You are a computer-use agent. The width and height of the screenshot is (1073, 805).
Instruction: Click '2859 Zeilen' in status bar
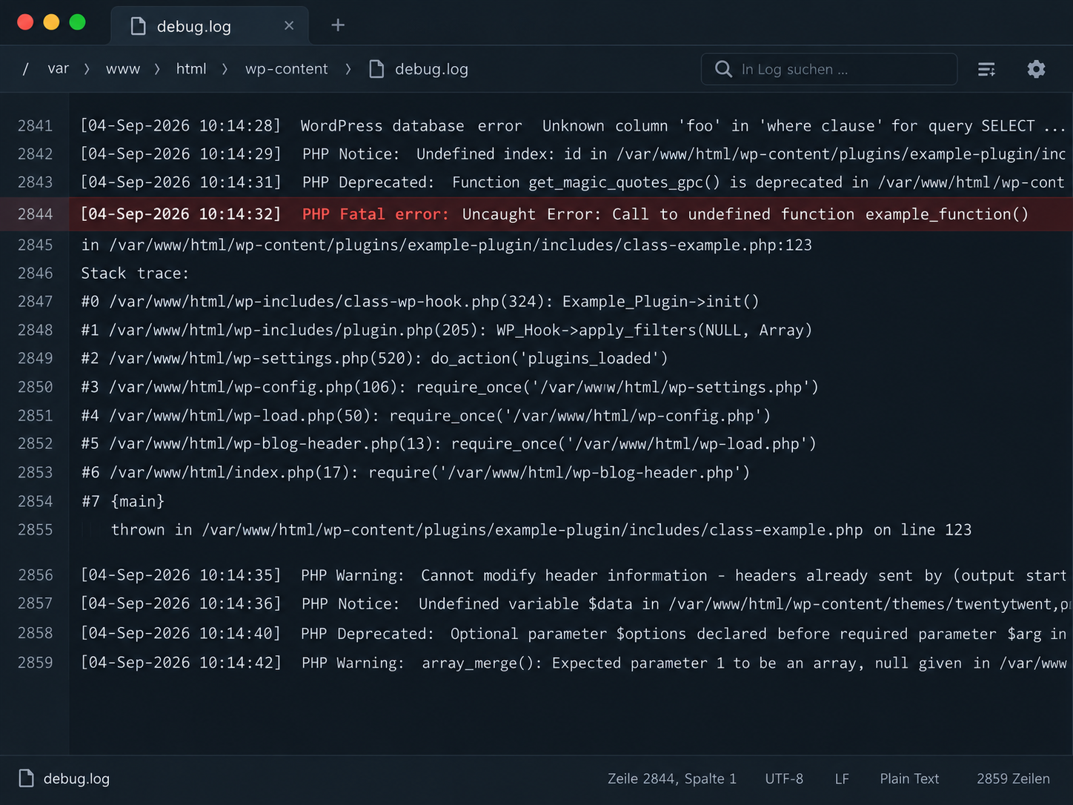tap(1013, 778)
